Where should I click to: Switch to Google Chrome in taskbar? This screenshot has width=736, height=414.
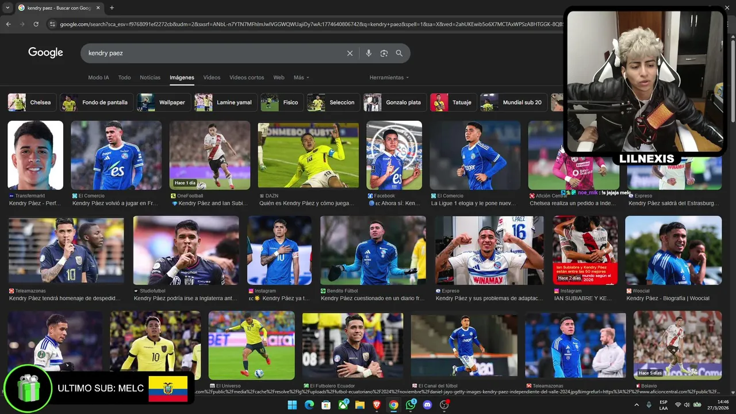point(393,405)
